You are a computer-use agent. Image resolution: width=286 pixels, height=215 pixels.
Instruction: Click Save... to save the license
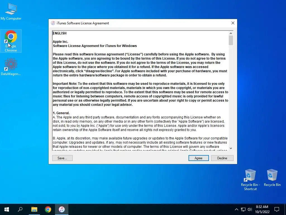point(62,158)
